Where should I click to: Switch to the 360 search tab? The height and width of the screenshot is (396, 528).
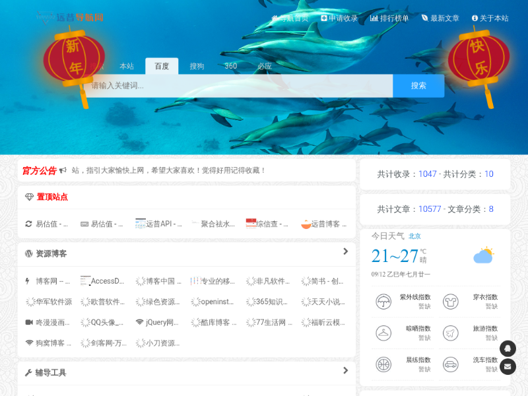click(231, 66)
